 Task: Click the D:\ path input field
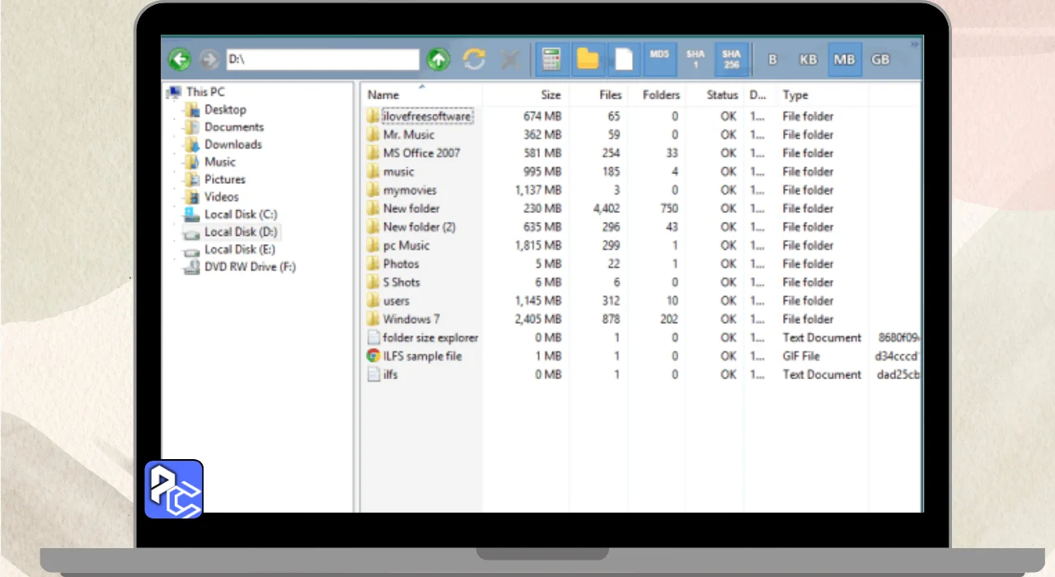coord(321,59)
